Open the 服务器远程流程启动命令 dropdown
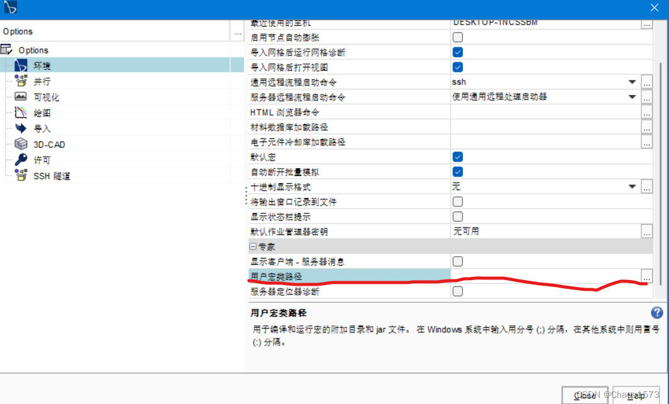Image resolution: width=669 pixels, height=404 pixels. pos(632,96)
